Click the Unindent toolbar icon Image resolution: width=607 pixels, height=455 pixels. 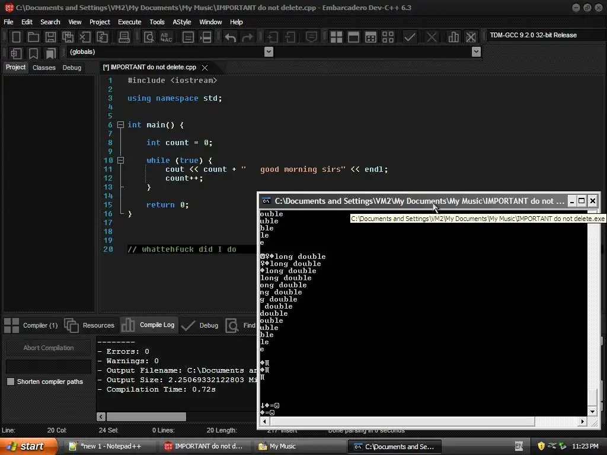click(290, 37)
